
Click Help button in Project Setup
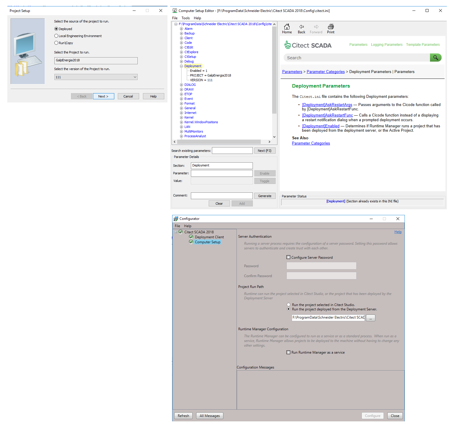(153, 96)
